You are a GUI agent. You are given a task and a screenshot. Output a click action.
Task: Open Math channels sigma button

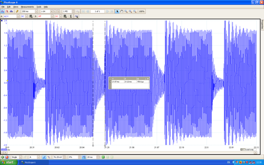pos(71,16)
